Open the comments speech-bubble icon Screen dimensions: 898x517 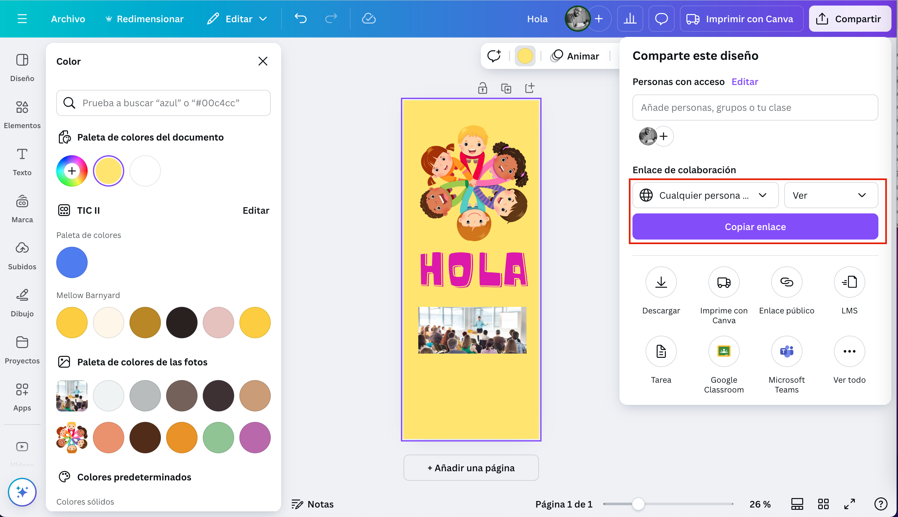point(661,18)
